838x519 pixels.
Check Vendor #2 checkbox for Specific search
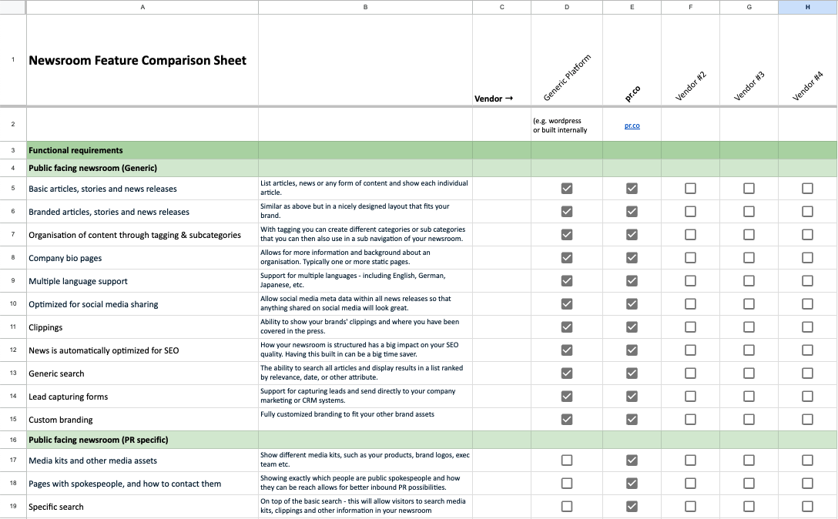click(x=690, y=506)
